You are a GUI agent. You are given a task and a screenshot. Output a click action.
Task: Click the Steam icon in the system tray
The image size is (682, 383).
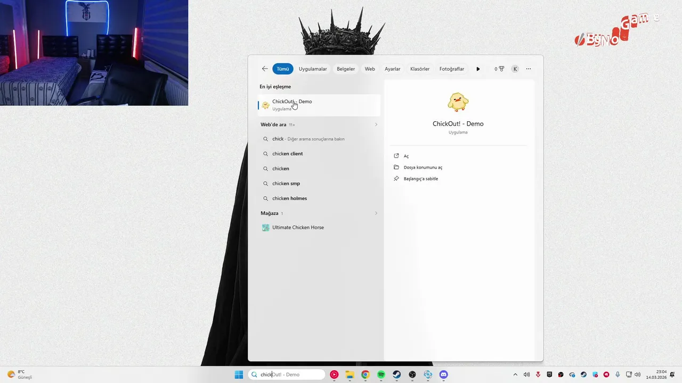click(583, 374)
